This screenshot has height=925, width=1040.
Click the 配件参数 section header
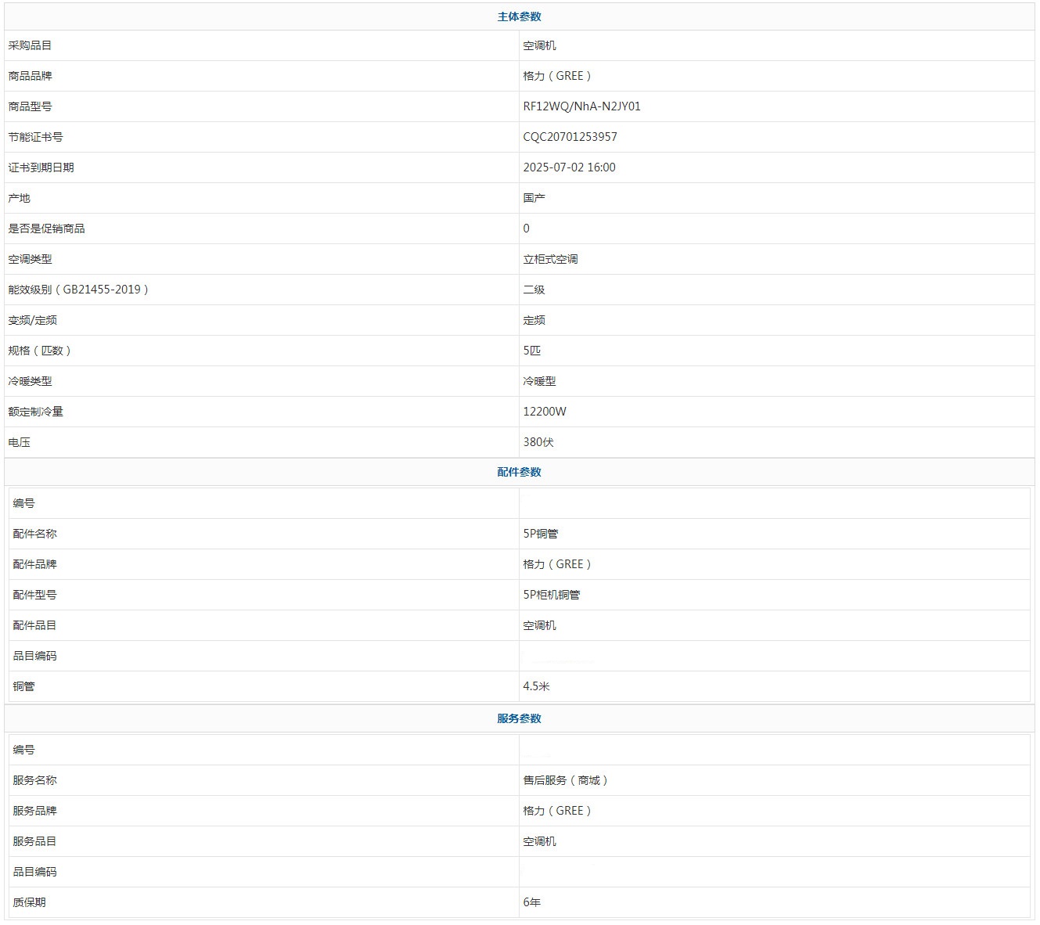pyautogui.click(x=519, y=472)
